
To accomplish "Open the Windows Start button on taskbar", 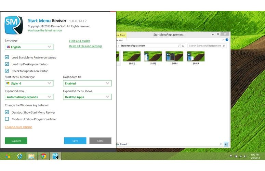I will pyautogui.click(x=8, y=156).
